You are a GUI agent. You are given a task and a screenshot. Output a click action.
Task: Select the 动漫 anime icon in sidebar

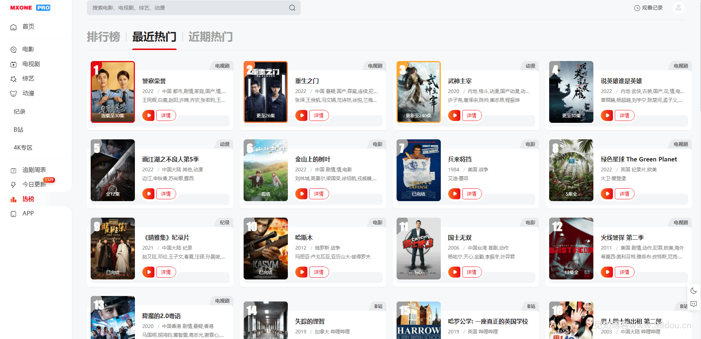pyautogui.click(x=13, y=93)
